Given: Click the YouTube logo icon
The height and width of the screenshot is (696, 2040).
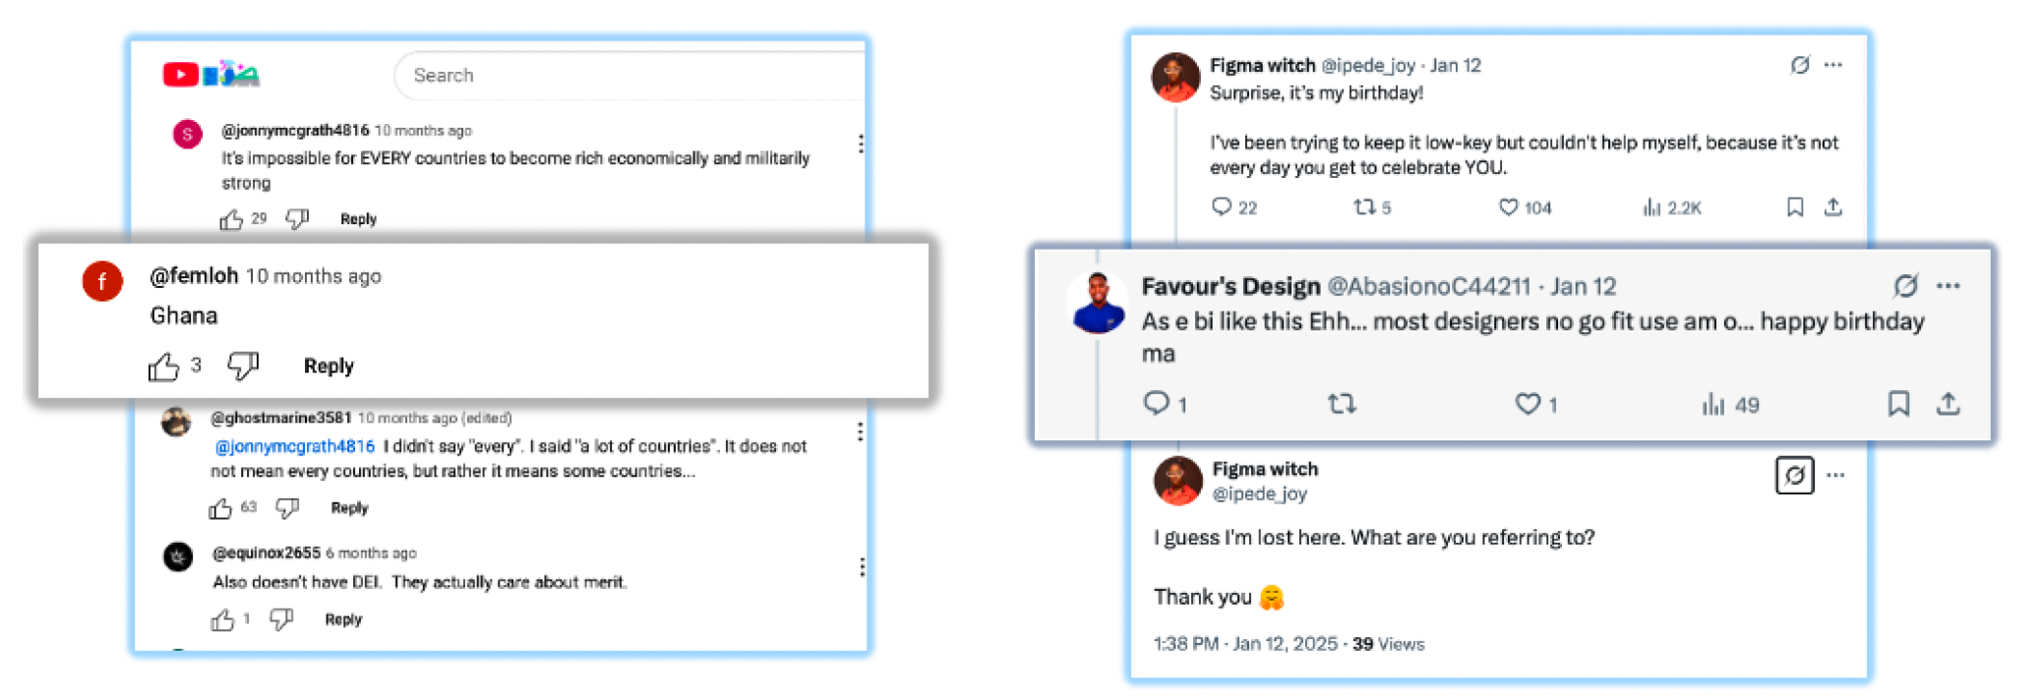Looking at the screenshot, I should pyautogui.click(x=181, y=75).
